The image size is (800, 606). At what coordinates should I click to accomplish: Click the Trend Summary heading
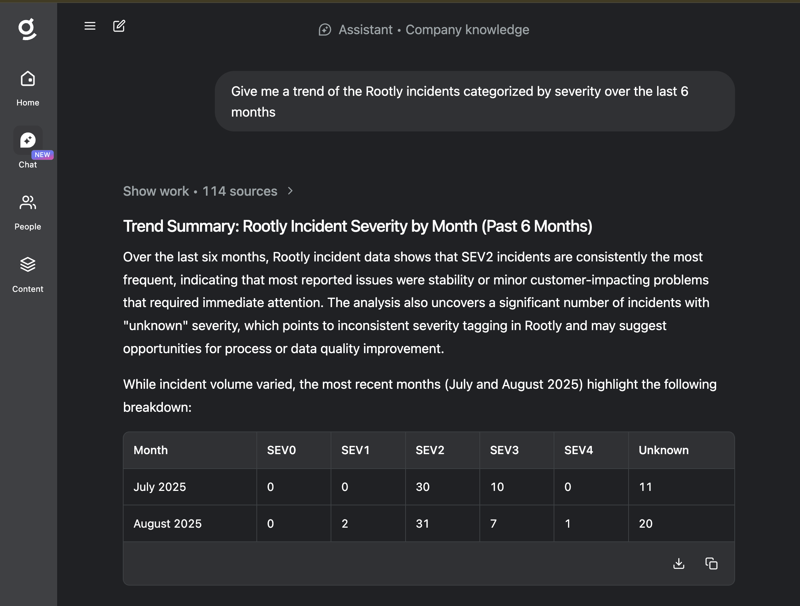[x=357, y=226]
